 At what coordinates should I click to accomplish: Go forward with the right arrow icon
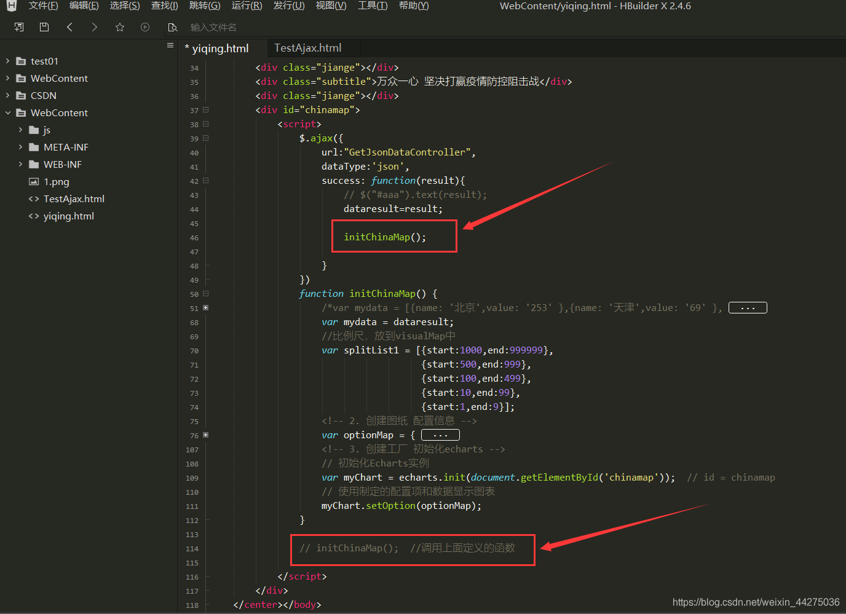coord(94,27)
